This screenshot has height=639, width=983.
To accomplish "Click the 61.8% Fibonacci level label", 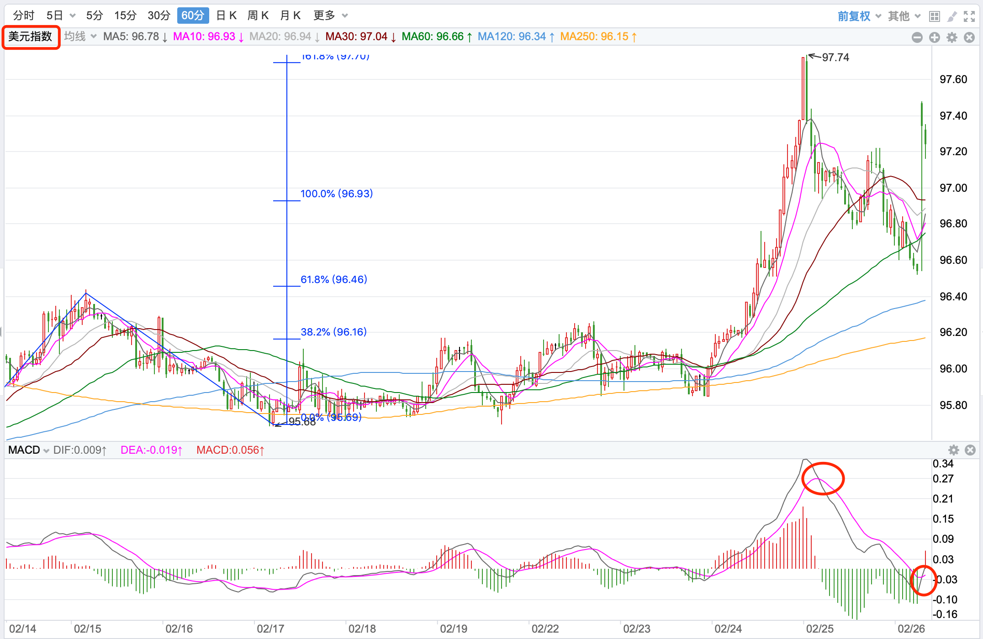I will [333, 279].
